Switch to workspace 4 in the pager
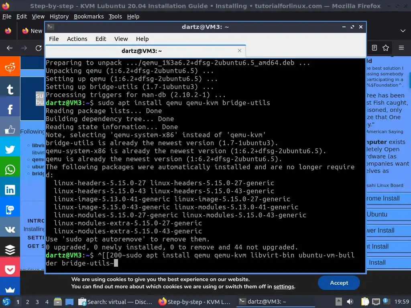The image size is (411, 308). (x=47, y=302)
